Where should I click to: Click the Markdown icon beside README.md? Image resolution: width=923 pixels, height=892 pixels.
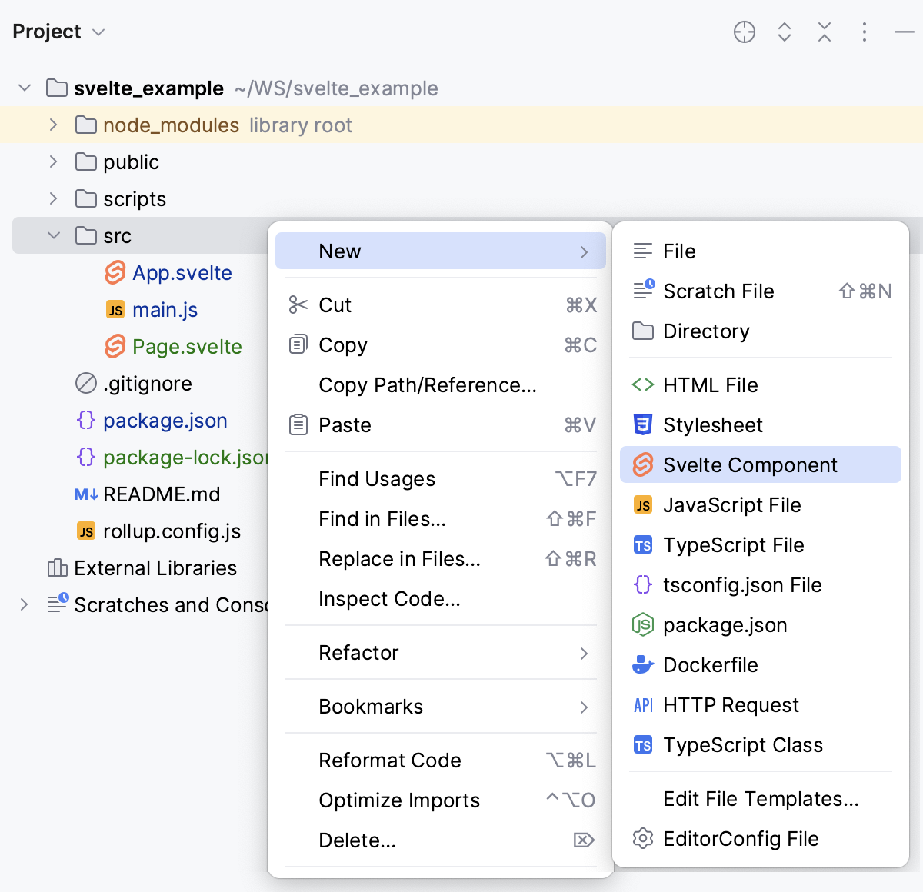pyautogui.click(x=85, y=494)
